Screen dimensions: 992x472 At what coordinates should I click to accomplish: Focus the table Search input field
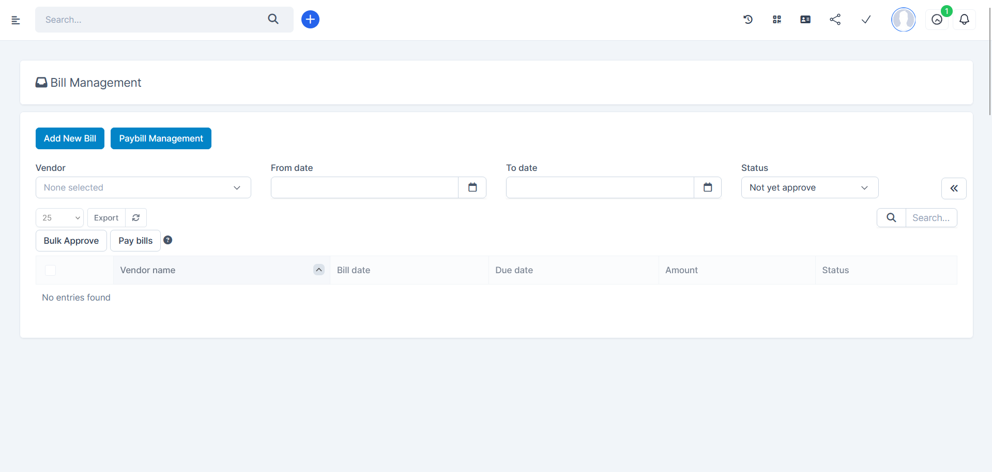pyautogui.click(x=931, y=218)
